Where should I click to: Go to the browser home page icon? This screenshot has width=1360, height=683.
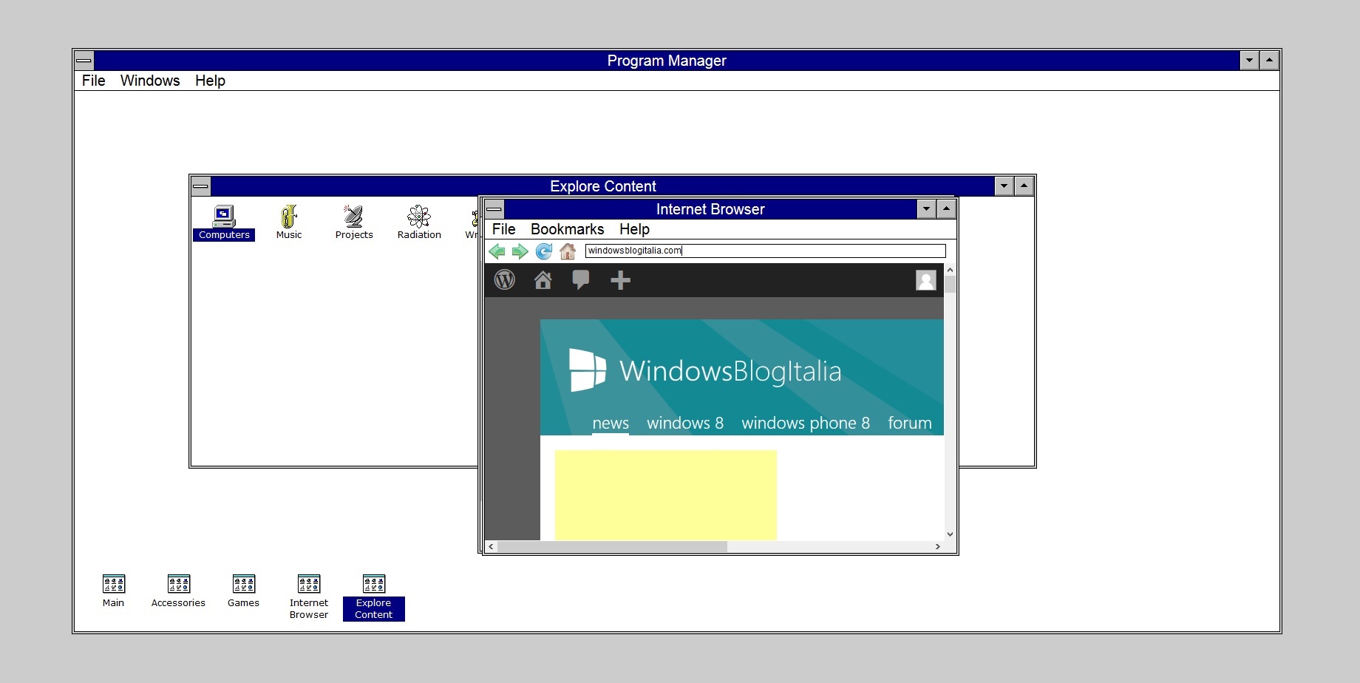click(x=568, y=251)
